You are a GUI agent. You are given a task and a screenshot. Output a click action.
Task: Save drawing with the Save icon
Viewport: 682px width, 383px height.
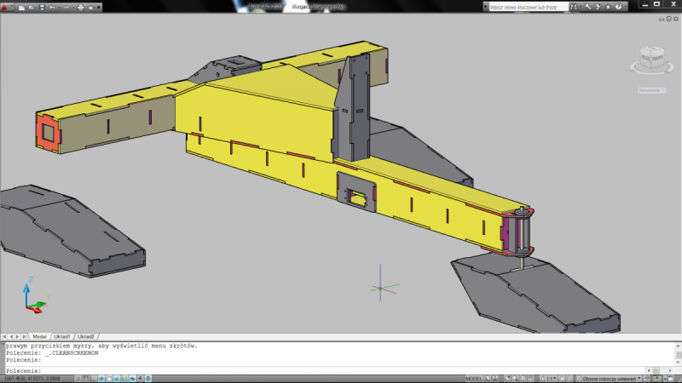pos(40,7)
